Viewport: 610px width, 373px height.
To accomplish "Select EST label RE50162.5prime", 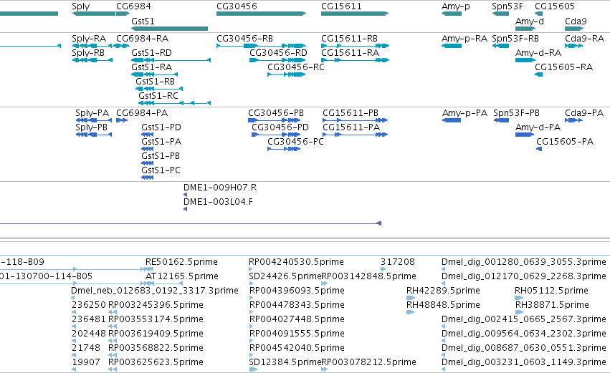I will (181, 262).
